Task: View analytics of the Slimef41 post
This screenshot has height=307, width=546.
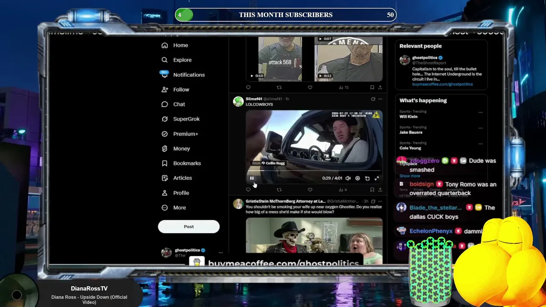Action: pos(343,190)
